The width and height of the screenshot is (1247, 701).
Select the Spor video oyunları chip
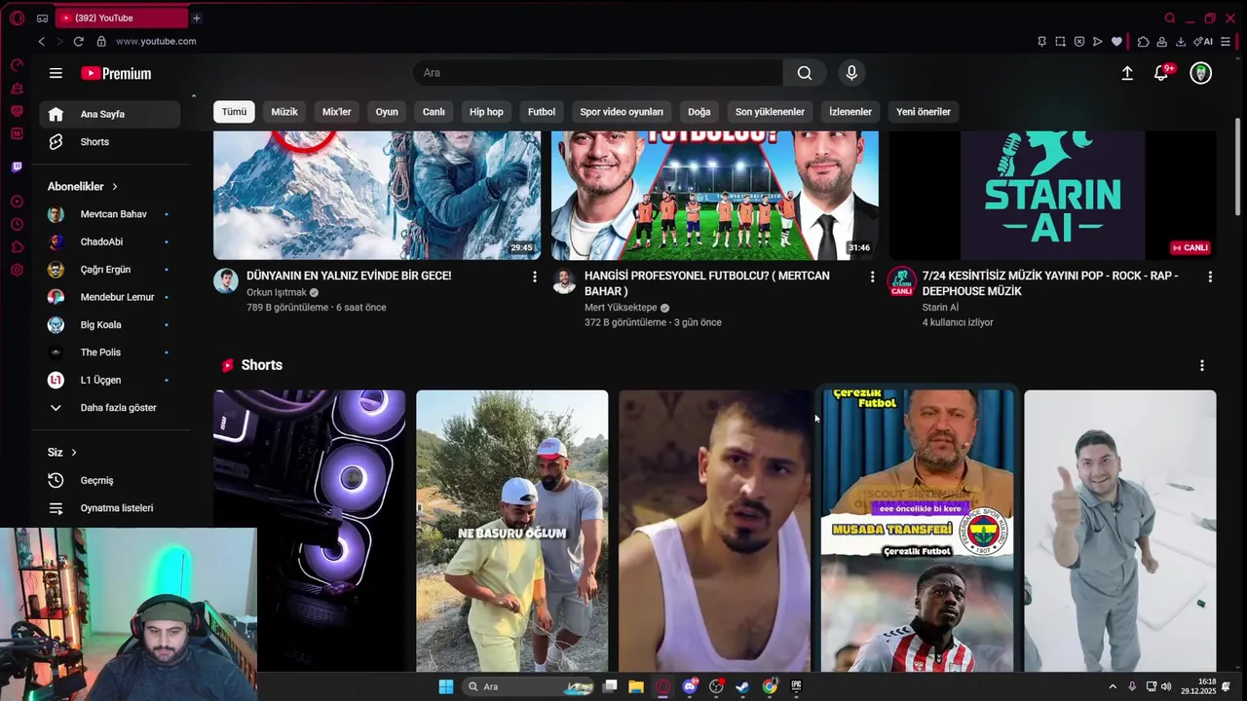point(622,112)
